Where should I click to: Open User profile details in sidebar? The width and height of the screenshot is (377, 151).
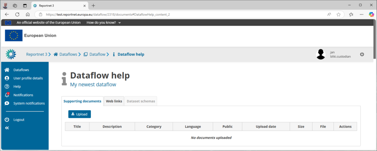click(28, 78)
